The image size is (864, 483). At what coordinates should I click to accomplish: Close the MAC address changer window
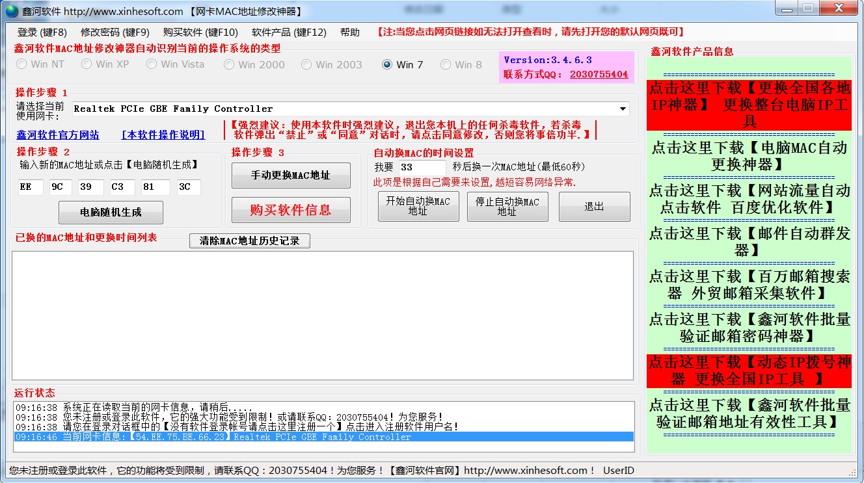pos(840,8)
